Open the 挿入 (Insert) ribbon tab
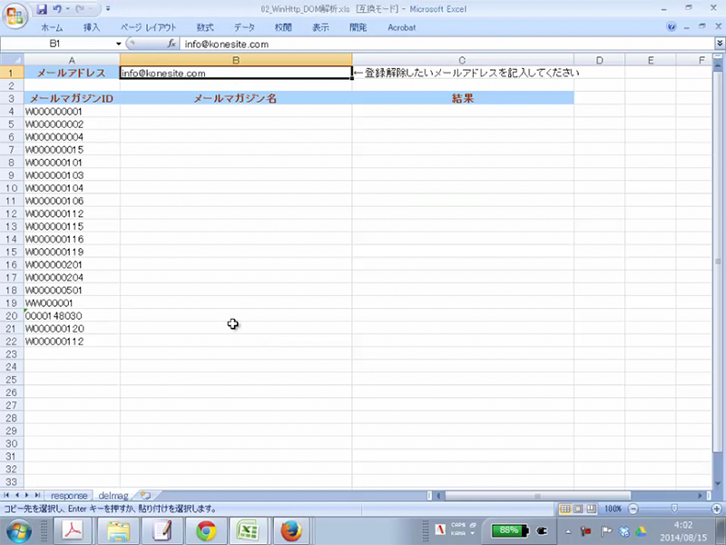Viewport: 726px width, 545px height. [92, 27]
